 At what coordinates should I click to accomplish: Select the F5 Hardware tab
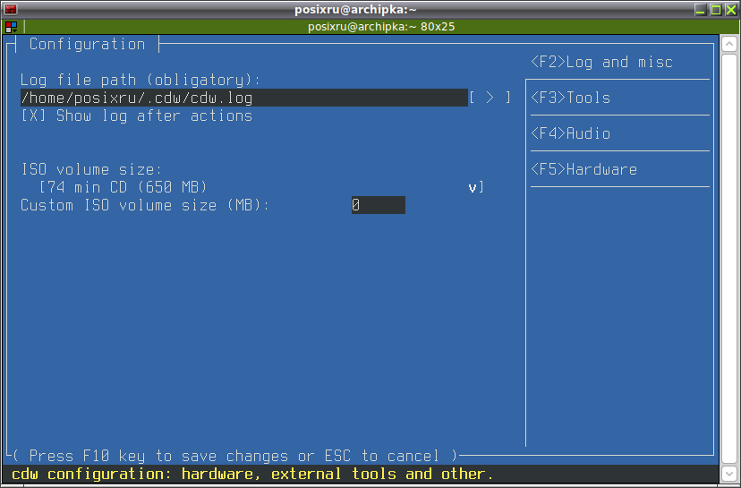(x=583, y=170)
